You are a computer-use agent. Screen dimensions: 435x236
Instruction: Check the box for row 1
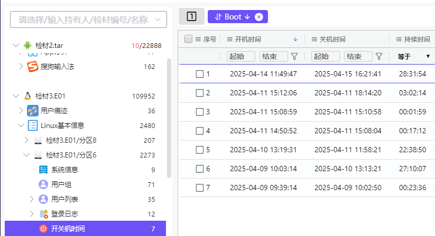pyautogui.click(x=200, y=74)
